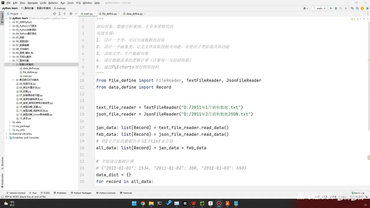
Task: Toggle the Structure tool window side button
Action: [2, 164]
